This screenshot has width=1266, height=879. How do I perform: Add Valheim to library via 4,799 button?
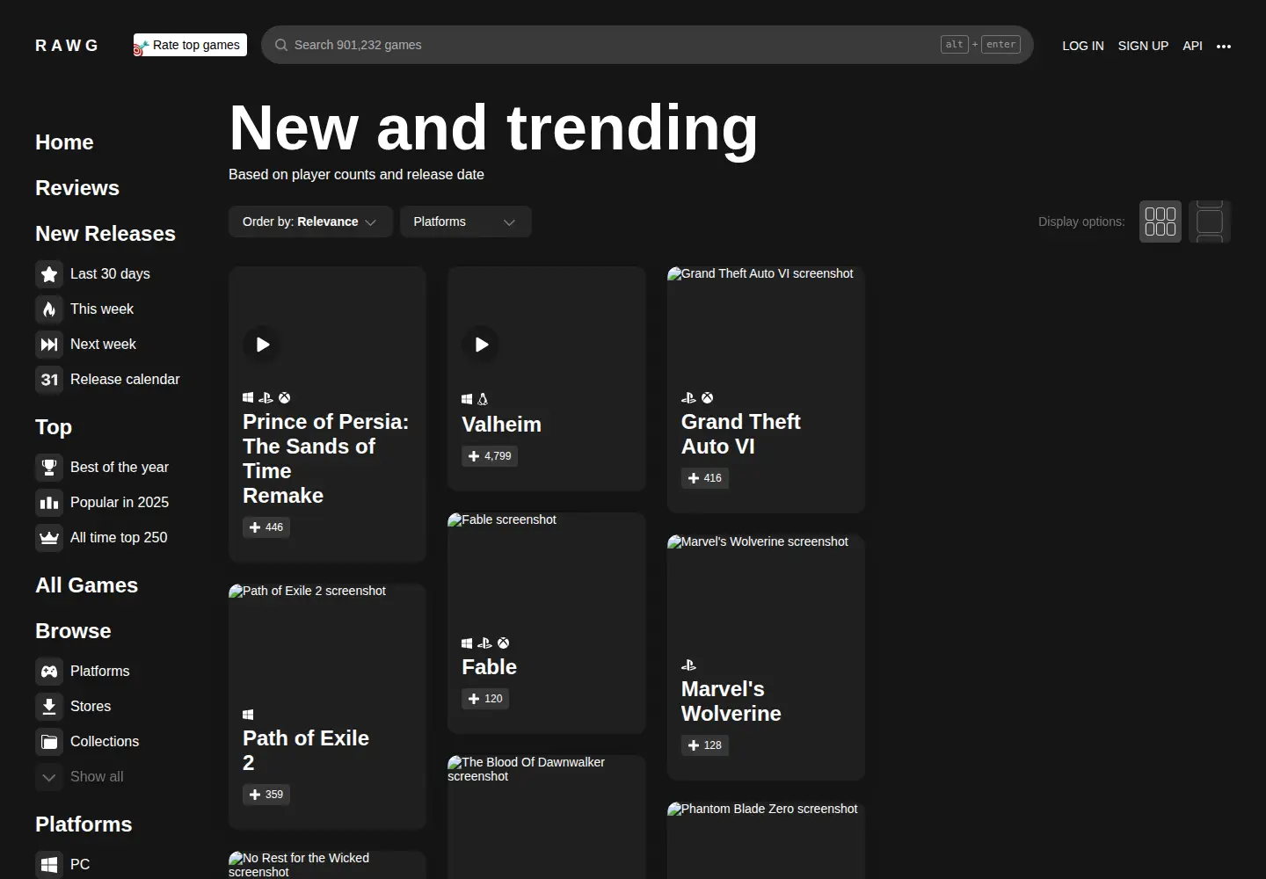tap(490, 456)
